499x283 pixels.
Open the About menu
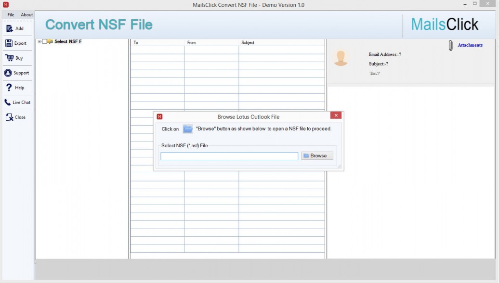pos(27,15)
